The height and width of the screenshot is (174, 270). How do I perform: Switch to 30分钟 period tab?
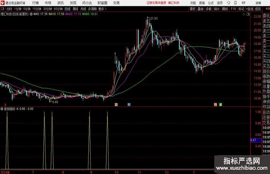click(x=47, y=9)
